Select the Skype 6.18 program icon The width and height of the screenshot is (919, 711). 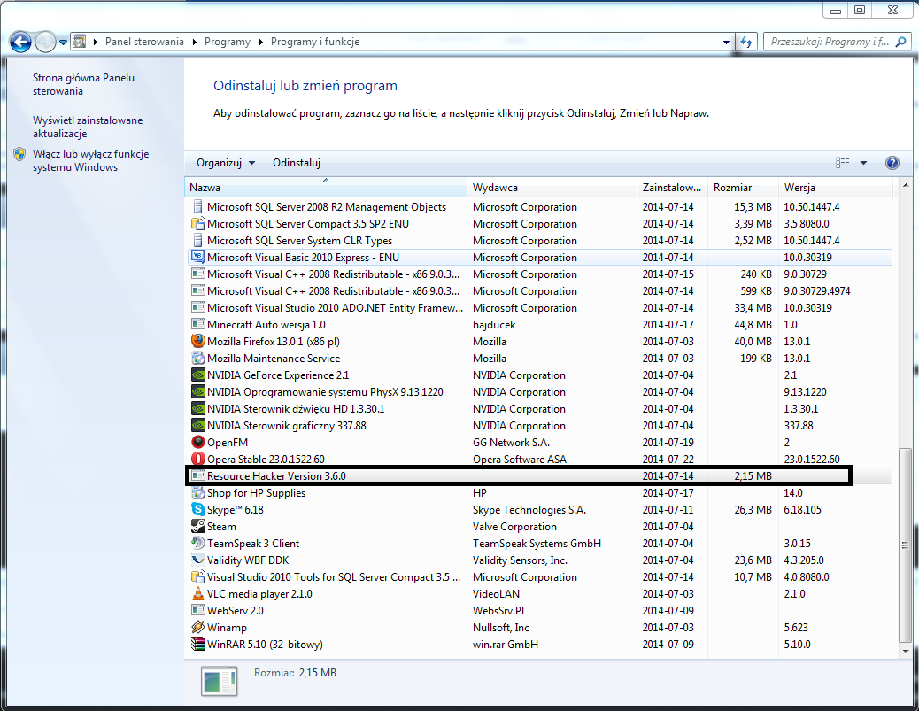(x=198, y=509)
